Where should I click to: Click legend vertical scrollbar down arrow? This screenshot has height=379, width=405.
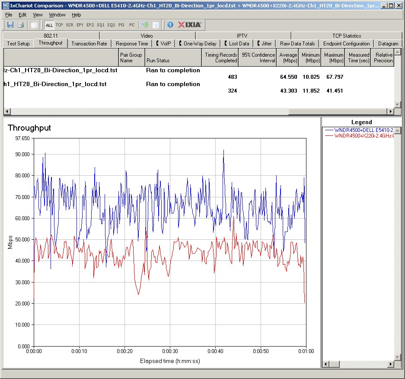tap(398, 357)
